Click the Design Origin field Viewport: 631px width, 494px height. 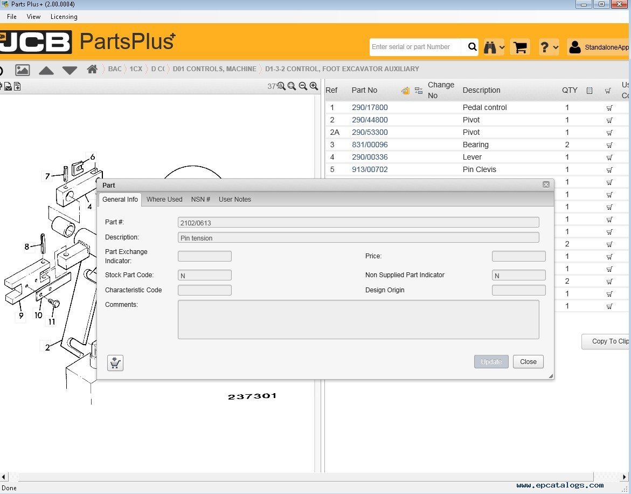point(519,290)
